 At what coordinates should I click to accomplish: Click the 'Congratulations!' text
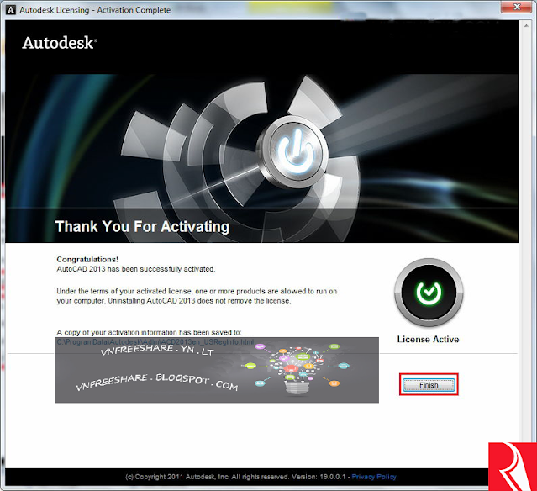pyautogui.click(x=87, y=260)
